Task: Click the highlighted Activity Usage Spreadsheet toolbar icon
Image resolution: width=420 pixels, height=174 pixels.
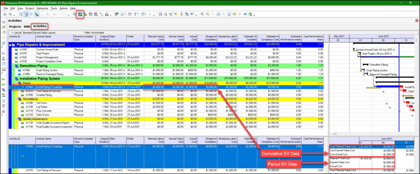Action: 80,14
